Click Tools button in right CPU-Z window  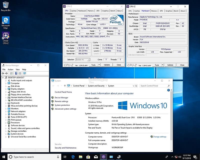click(x=157, y=65)
